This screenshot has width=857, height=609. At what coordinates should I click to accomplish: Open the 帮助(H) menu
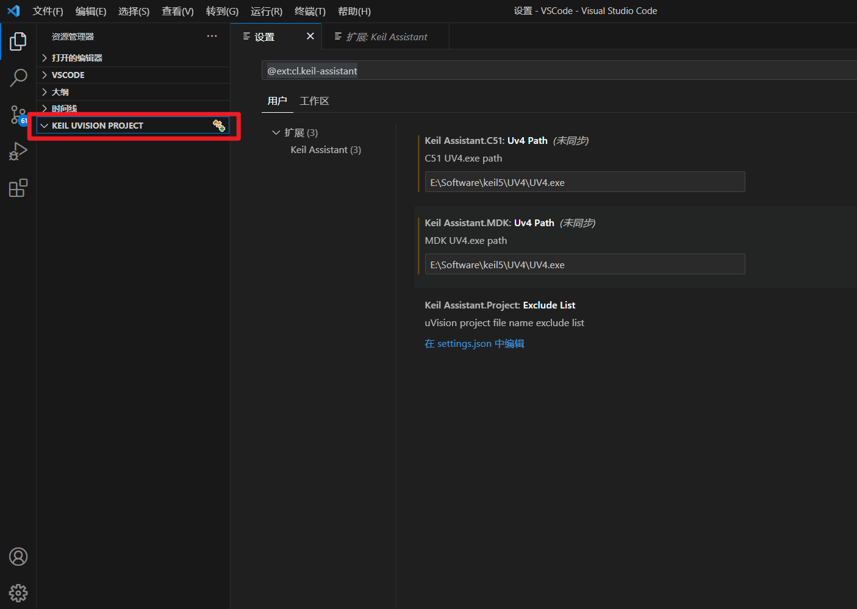click(354, 12)
